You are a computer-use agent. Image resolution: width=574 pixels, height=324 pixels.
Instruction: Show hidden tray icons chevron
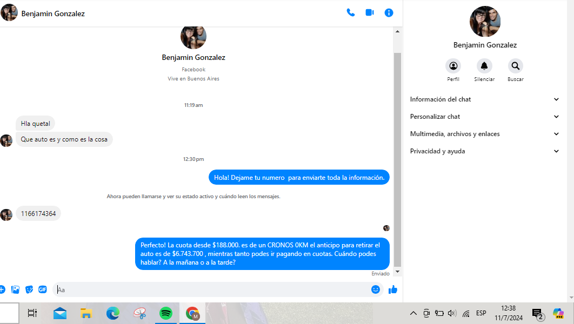click(x=413, y=313)
